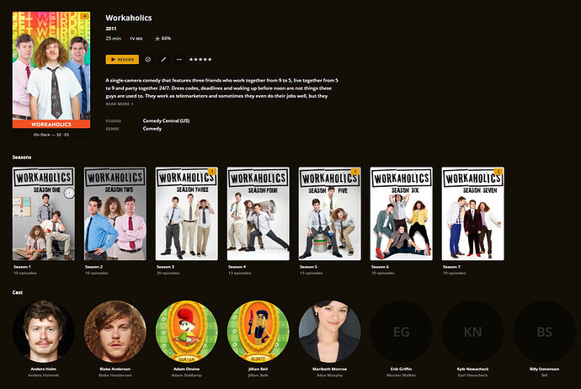Click the '20 episodes' text under Season 3
The height and width of the screenshot is (389, 581).
coord(168,273)
